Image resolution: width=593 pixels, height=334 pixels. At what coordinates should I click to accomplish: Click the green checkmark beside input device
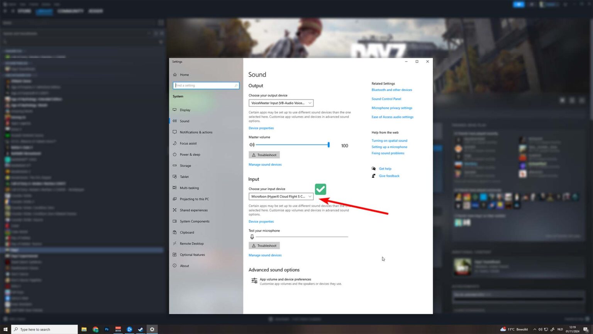pyautogui.click(x=320, y=189)
